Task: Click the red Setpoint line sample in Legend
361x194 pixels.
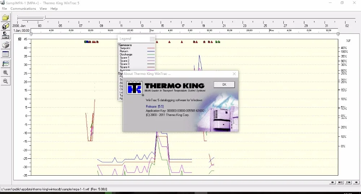Action: click(151, 48)
